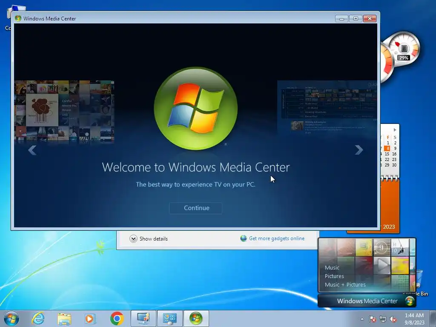Maximize the Windows Media Center window
The image size is (436, 327).
[356, 18]
